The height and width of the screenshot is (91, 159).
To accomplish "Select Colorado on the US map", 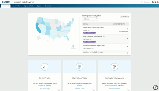I will [49, 28].
